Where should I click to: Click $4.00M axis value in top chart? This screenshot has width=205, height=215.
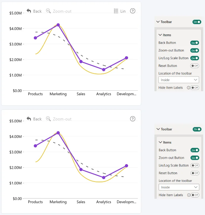(x=15, y=29)
